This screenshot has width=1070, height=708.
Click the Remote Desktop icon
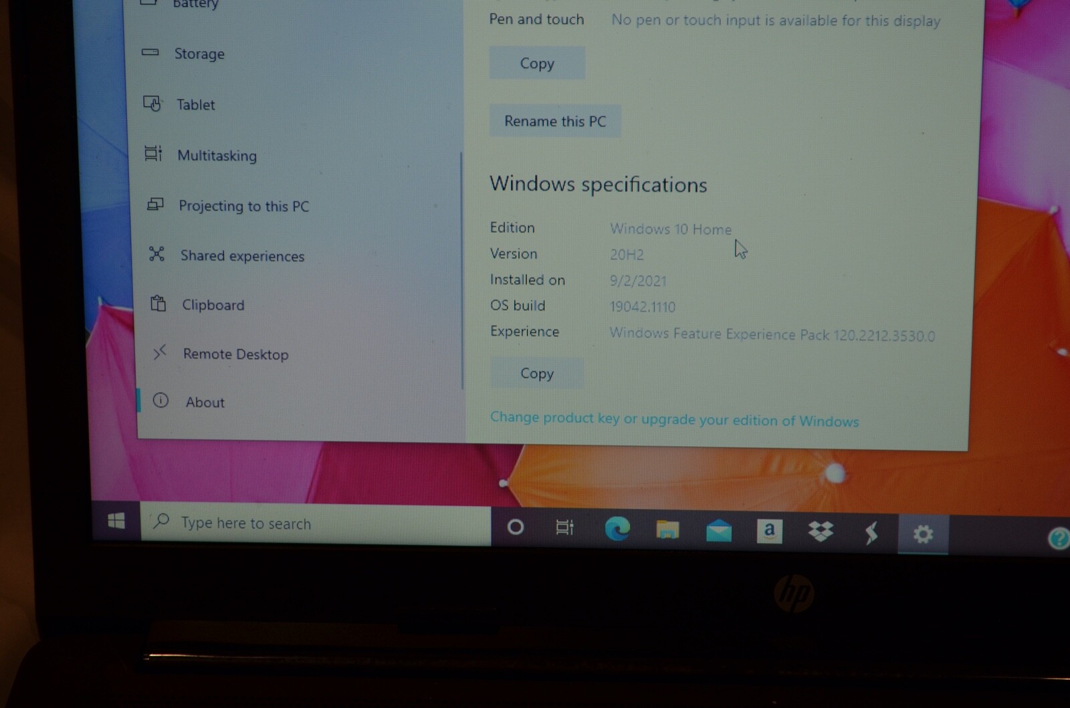pos(159,352)
